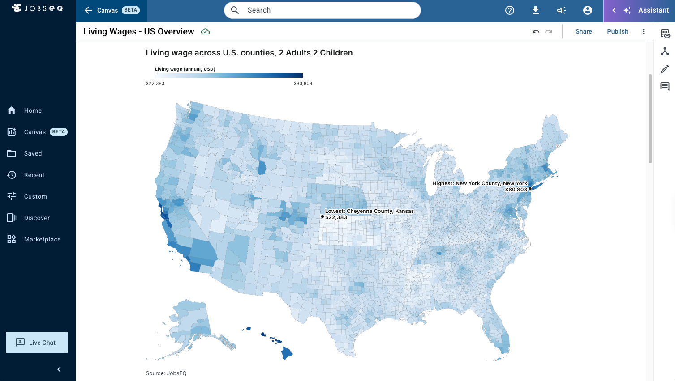The width and height of the screenshot is (675, 381).
Task: Click the living wage color legend bar
Action: point(229,76)
